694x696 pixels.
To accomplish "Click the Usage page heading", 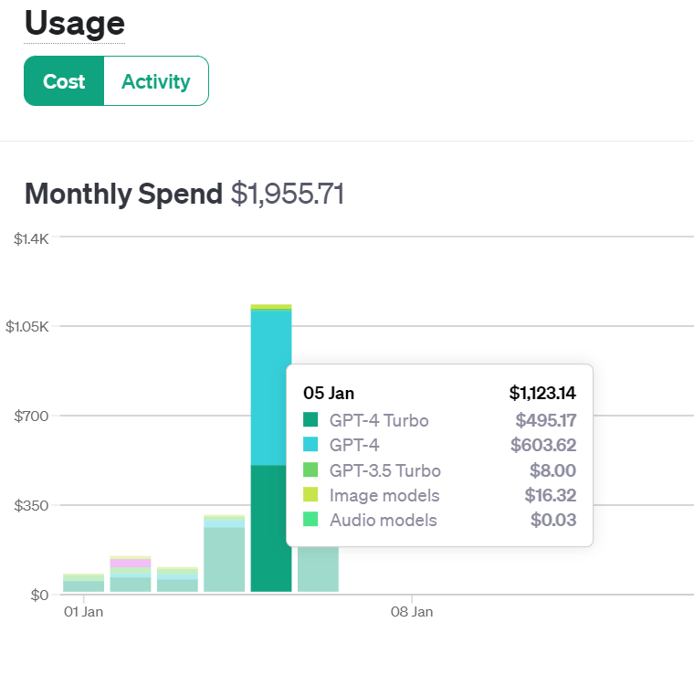I will tap(74, 23).
